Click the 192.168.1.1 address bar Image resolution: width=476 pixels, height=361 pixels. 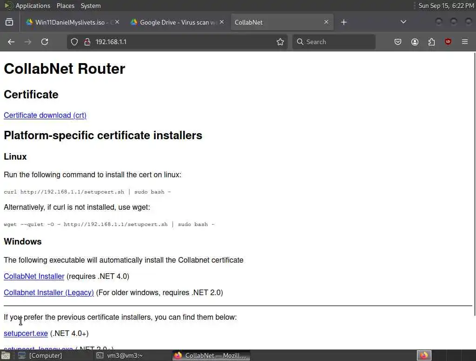177,42
